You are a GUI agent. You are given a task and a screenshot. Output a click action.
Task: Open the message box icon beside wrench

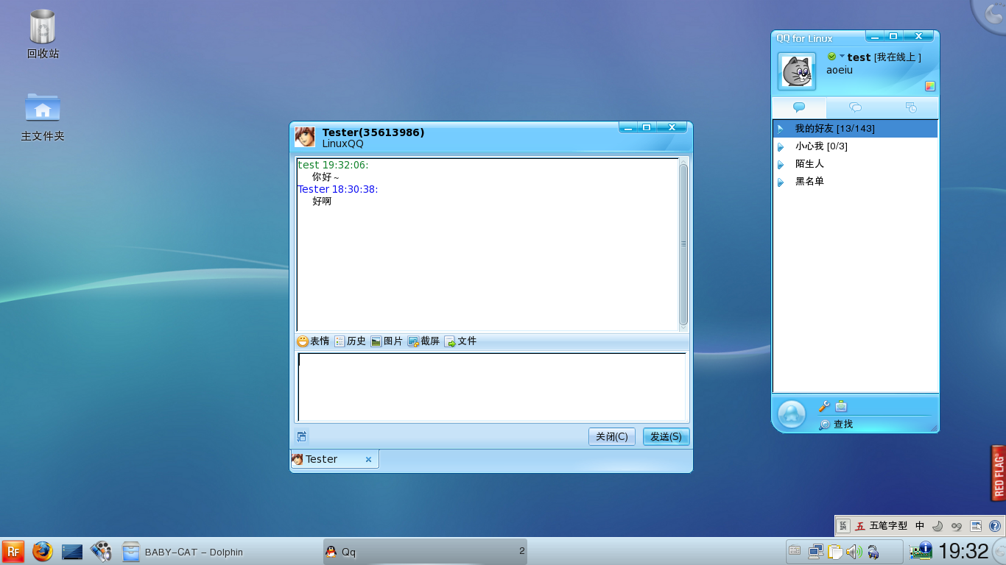(841, 406)
